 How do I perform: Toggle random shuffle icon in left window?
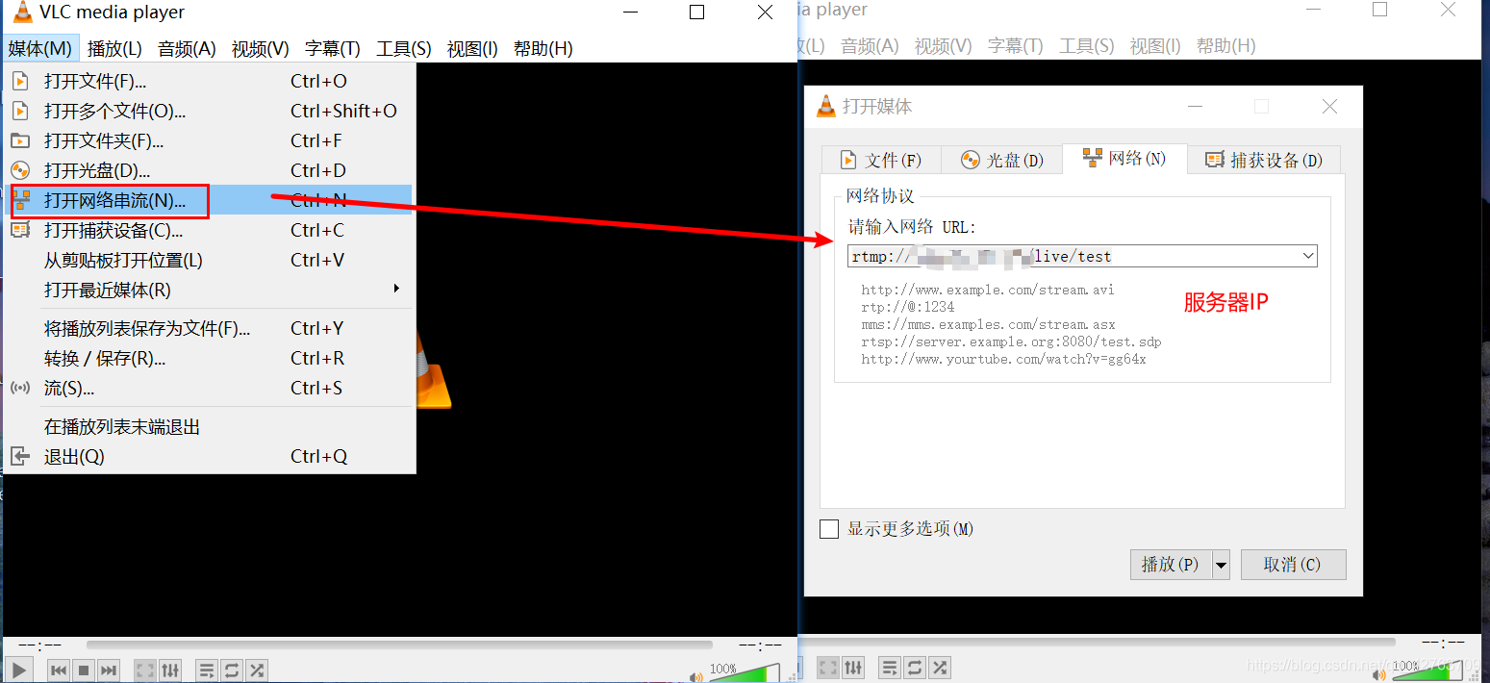click(x=257, y=670)
